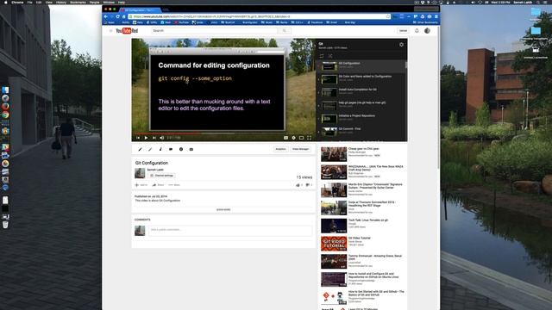Open Chrome hamburger menu
552x310 pixels.
[x=436, y=16]
